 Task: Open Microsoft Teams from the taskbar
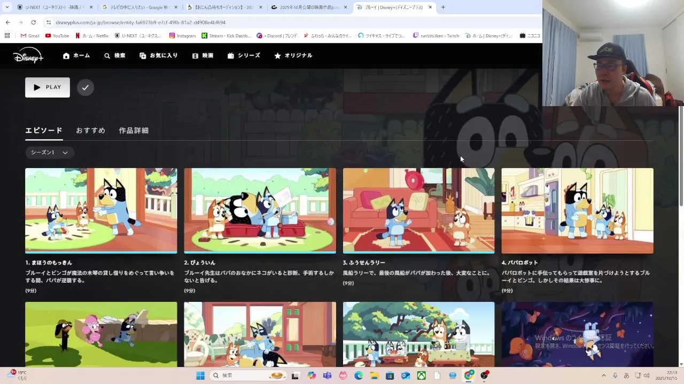coord(327,375)
